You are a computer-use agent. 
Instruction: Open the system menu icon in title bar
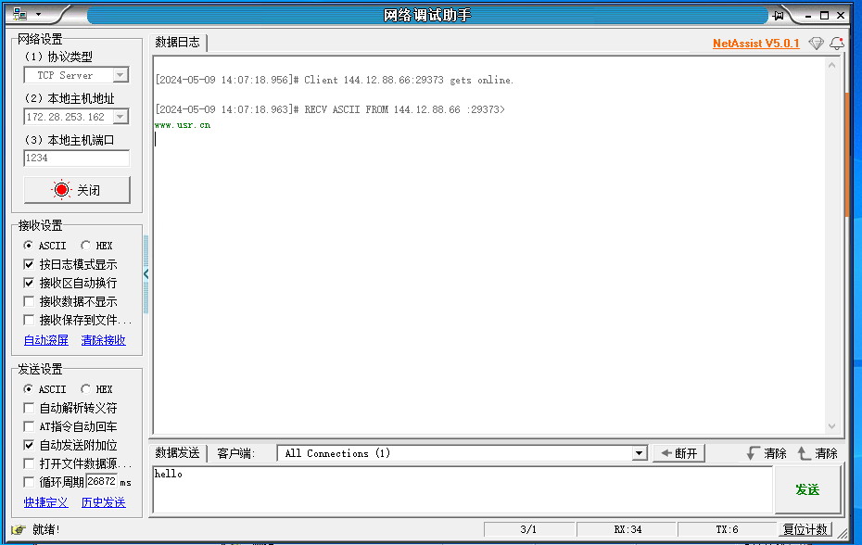click(x=19, y=14)
